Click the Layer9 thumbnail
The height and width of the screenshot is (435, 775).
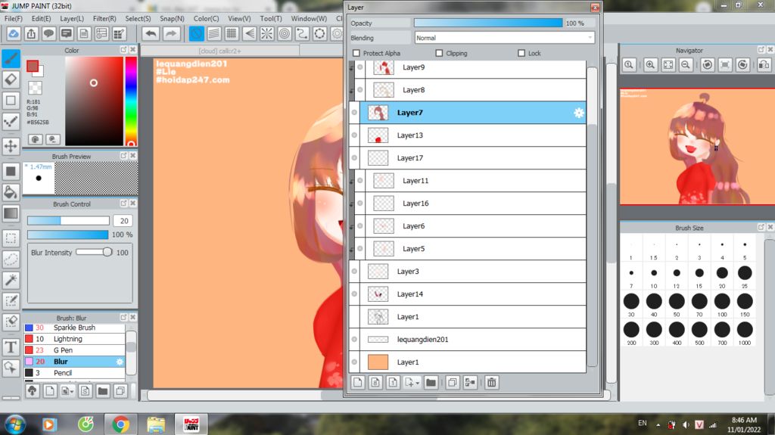pyautogui.click(x=383, y=68)
